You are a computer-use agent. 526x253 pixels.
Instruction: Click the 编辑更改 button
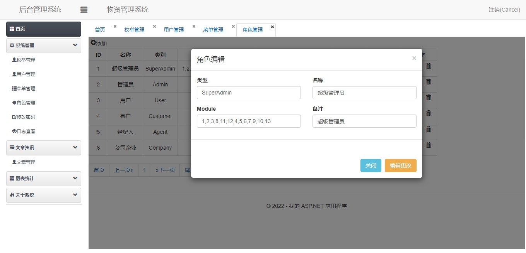click(400, 165)
